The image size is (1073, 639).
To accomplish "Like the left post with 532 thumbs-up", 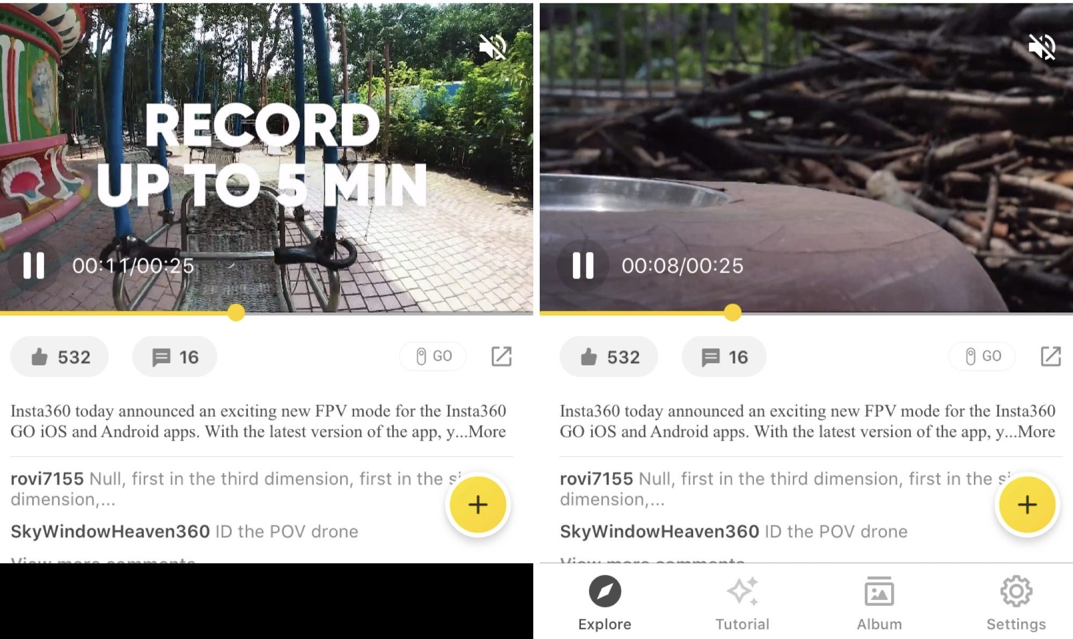I will [60, 357].
